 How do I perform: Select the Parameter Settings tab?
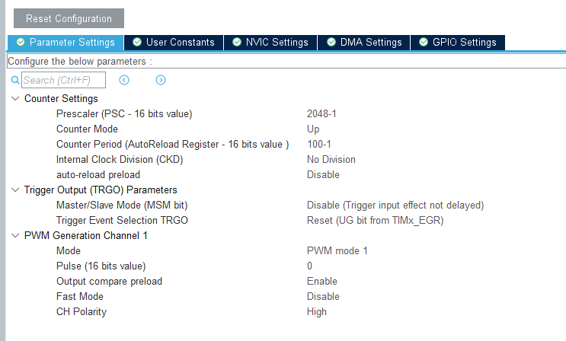(66, 43)
